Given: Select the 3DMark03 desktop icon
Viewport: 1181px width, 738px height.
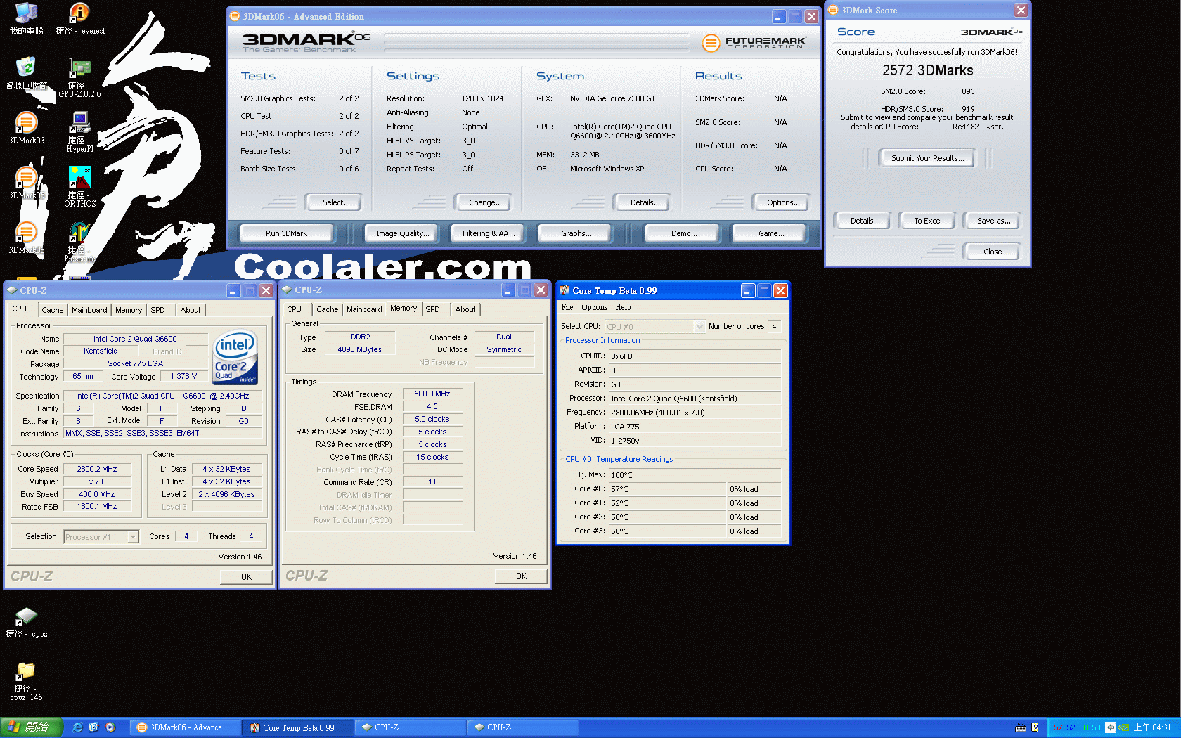Looking at the screenshot, I should [26, 128].
